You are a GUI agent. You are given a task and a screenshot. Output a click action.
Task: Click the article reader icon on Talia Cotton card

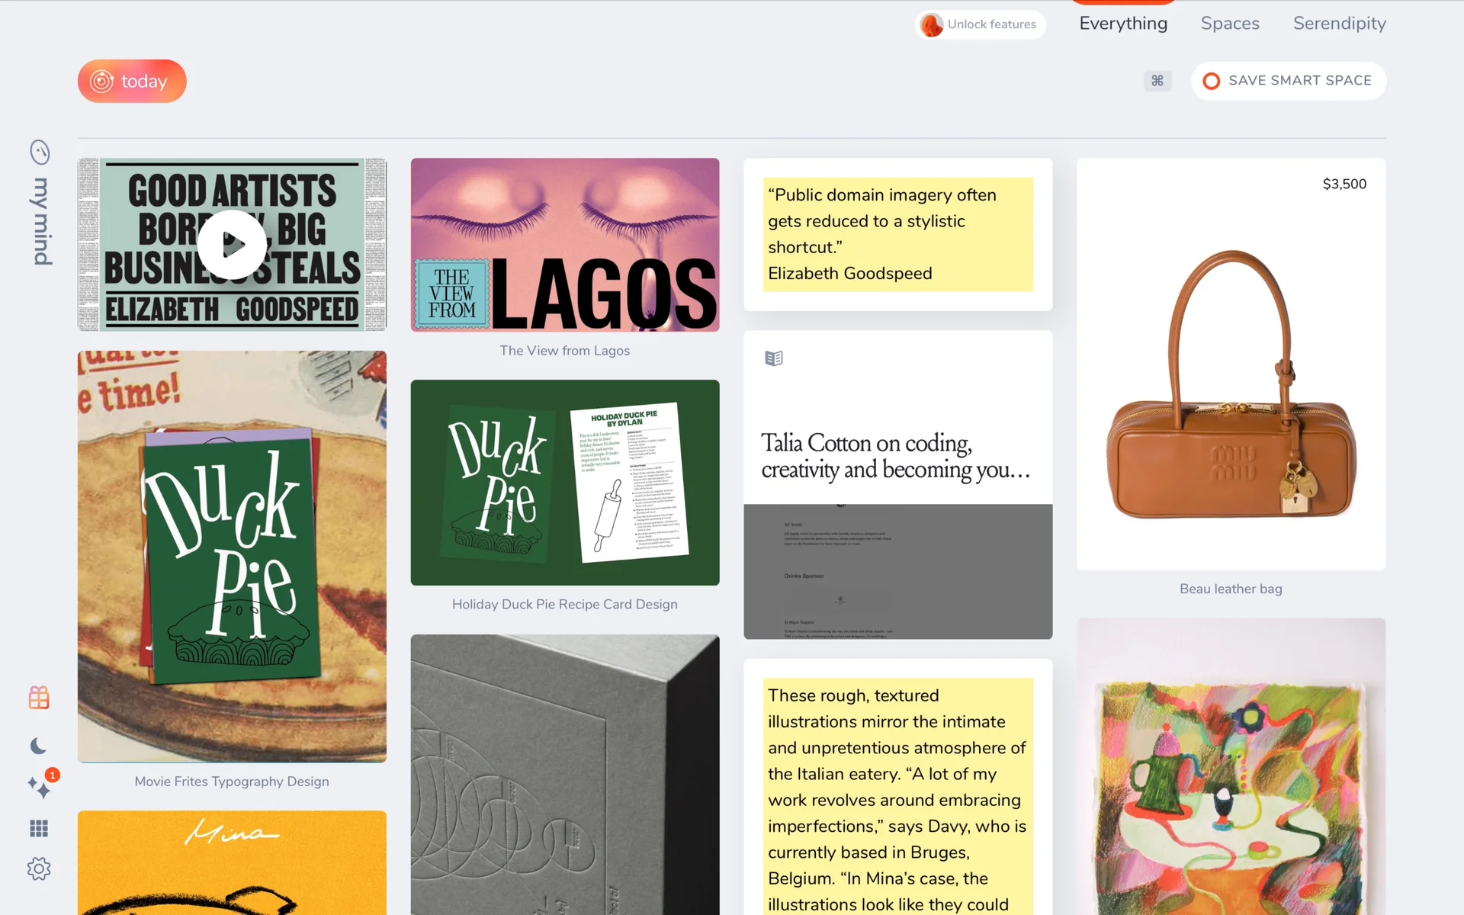pyautogui.click(x=774, y=358)
